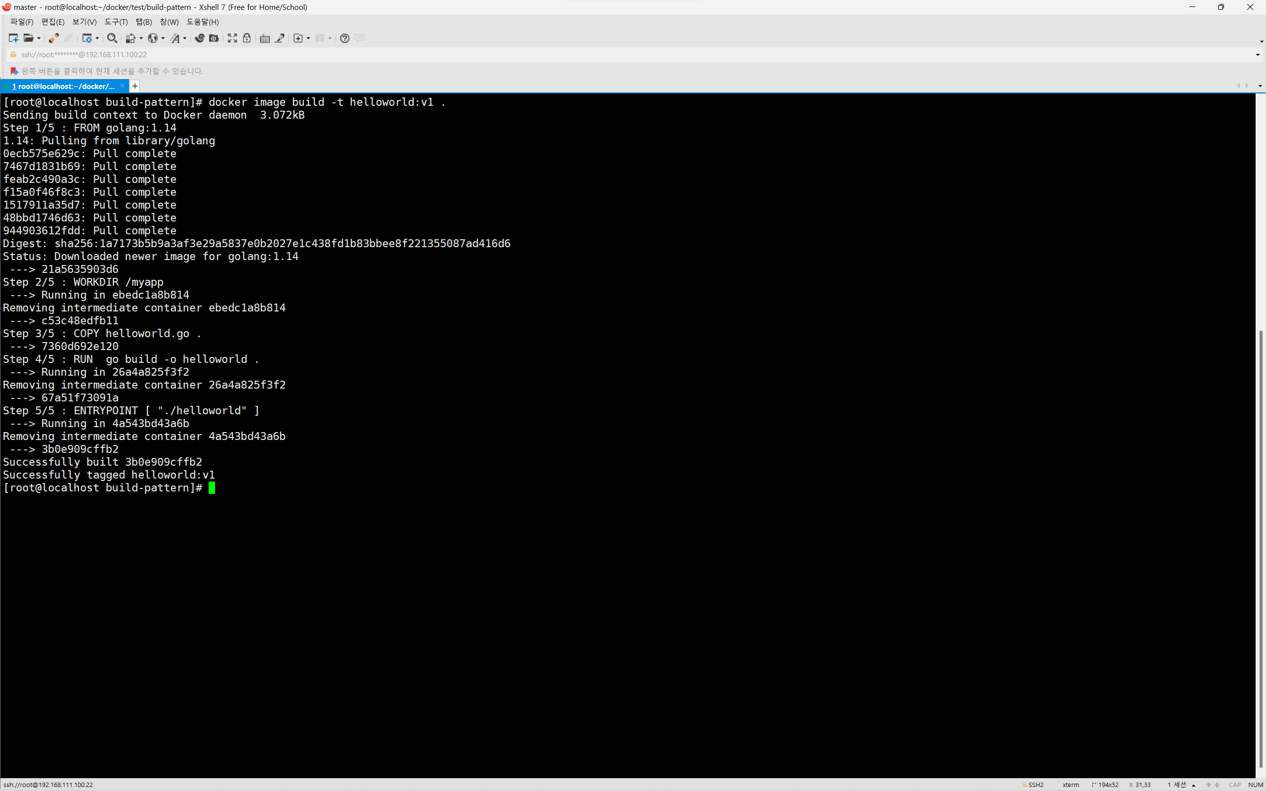Add a new tab with plus button
The height and width of the screenshot is (791, 1266).
(135, 87)
